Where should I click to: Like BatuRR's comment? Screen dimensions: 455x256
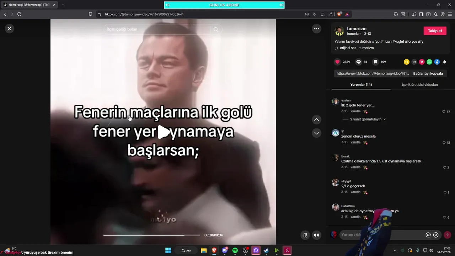[445, 217]
